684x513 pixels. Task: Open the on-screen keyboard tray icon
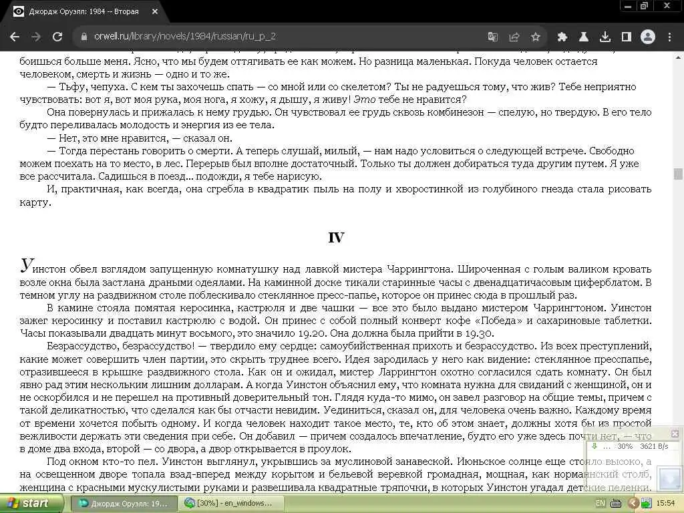coord(615,504)
